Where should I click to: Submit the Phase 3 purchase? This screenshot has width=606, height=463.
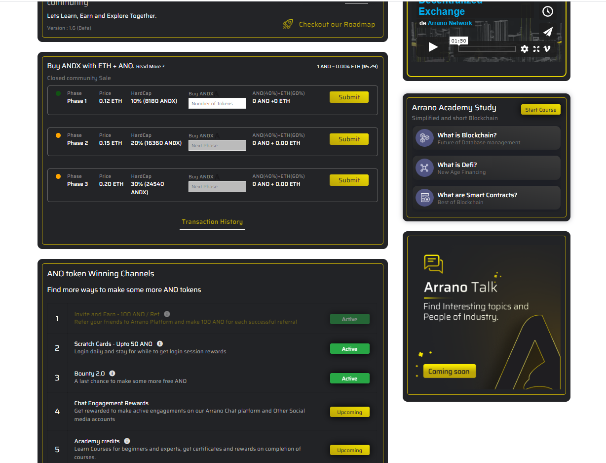(x=349, y=180)
